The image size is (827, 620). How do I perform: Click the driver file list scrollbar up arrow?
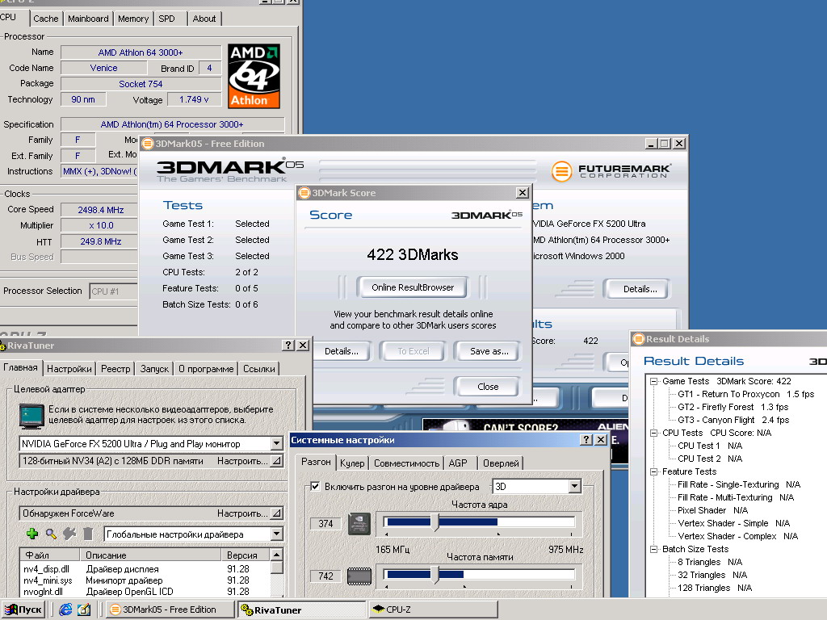pos(276,555)
